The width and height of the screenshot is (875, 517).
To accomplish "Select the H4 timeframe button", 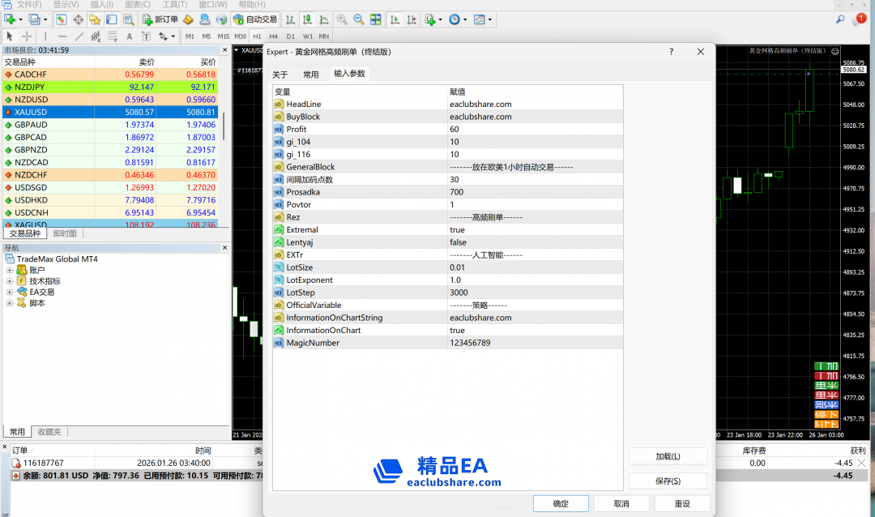I will (273, 36).
